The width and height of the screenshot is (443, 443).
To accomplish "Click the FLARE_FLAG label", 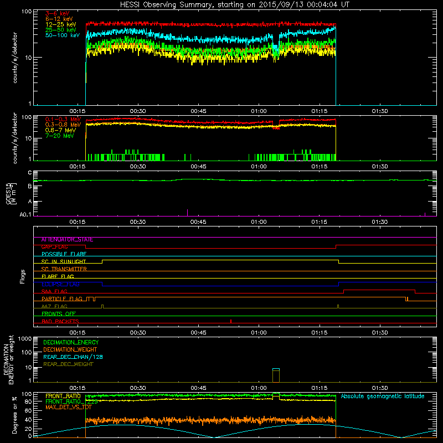I will 58,276.
